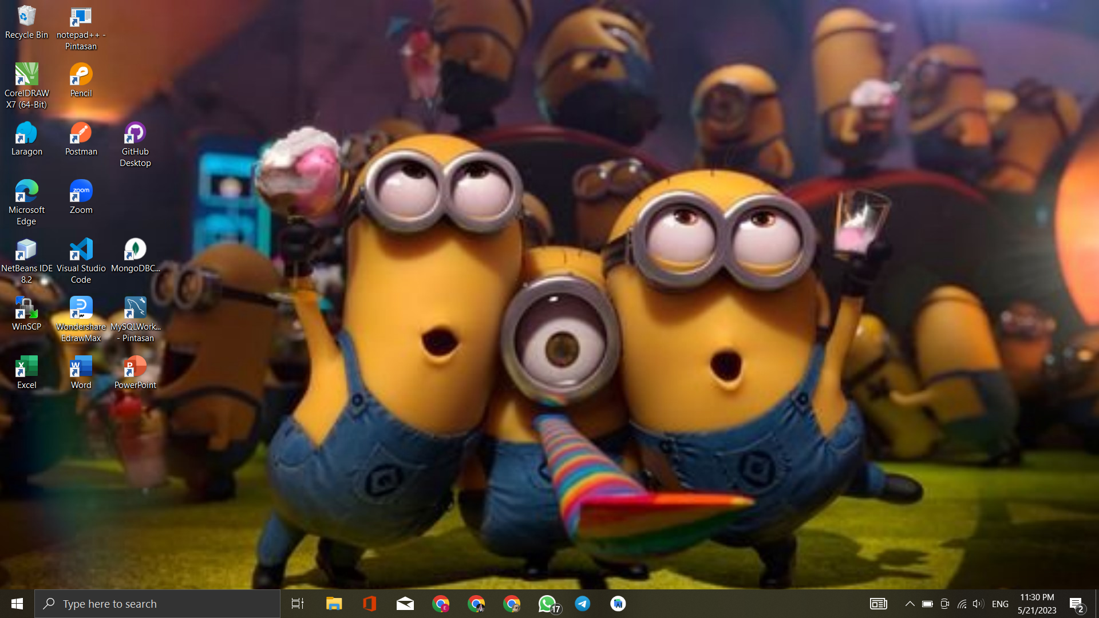Select the Visual Studio Code icon

pyautogui.click(x=81, y=261)
